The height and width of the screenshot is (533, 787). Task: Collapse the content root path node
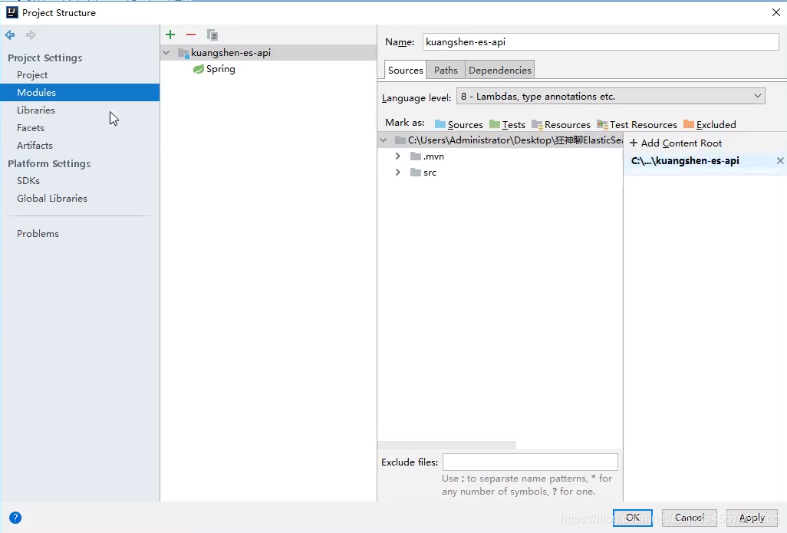click(x=384, y=140)
